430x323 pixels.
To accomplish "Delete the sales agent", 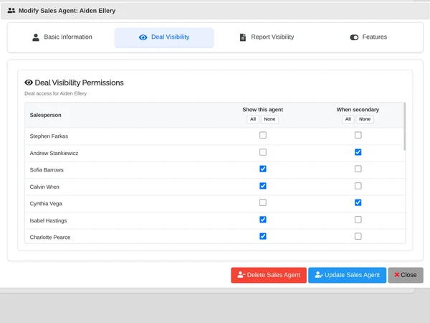I will point(269,275).
